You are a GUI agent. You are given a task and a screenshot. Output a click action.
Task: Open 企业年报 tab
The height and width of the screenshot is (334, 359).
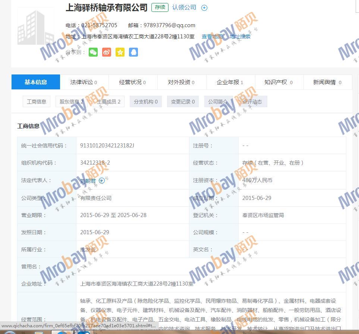pyautogui.click(x=230, y=82)
